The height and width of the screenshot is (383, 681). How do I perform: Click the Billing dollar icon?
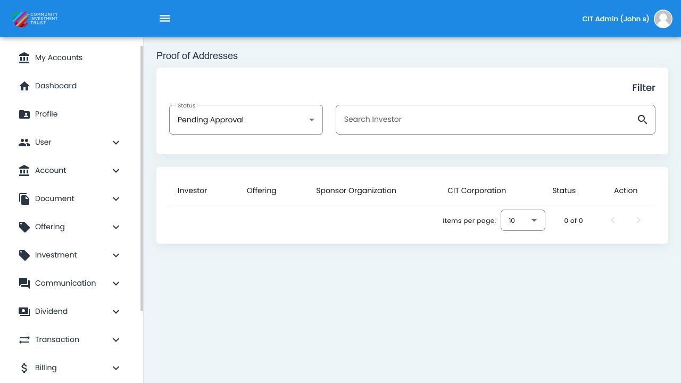pos(24,368)
